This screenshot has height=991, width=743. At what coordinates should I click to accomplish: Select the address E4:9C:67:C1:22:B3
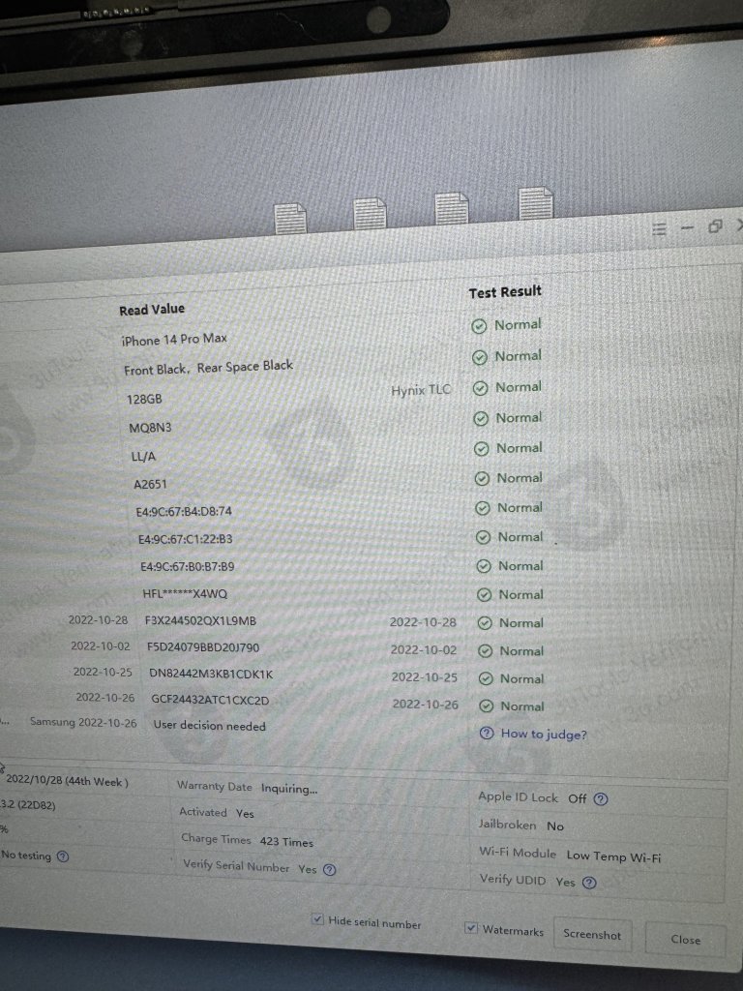(x=185, y=539)
